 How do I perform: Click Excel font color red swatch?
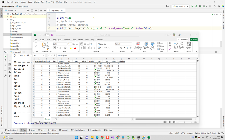pyautogui.click(x=75, y=48)
